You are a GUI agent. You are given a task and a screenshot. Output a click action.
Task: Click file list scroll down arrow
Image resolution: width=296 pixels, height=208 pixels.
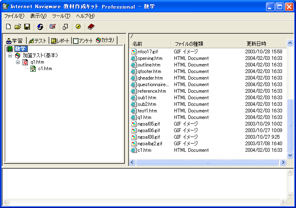(290, 155)
